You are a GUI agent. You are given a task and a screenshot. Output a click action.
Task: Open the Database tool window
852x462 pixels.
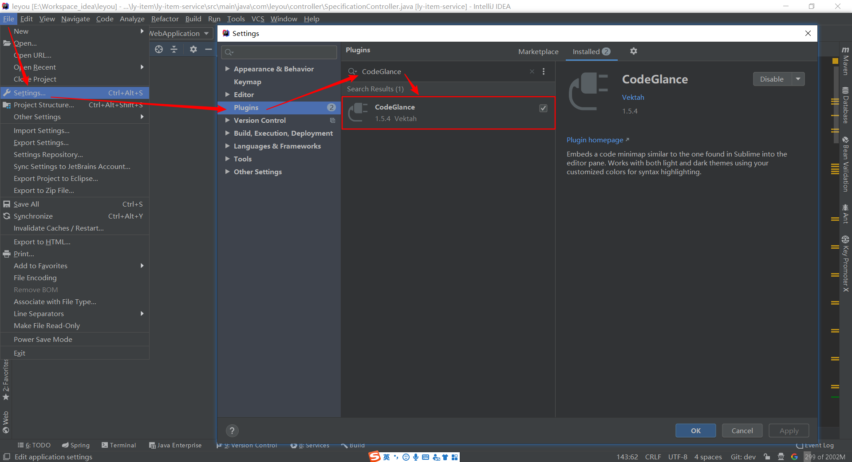coord(845,105)
